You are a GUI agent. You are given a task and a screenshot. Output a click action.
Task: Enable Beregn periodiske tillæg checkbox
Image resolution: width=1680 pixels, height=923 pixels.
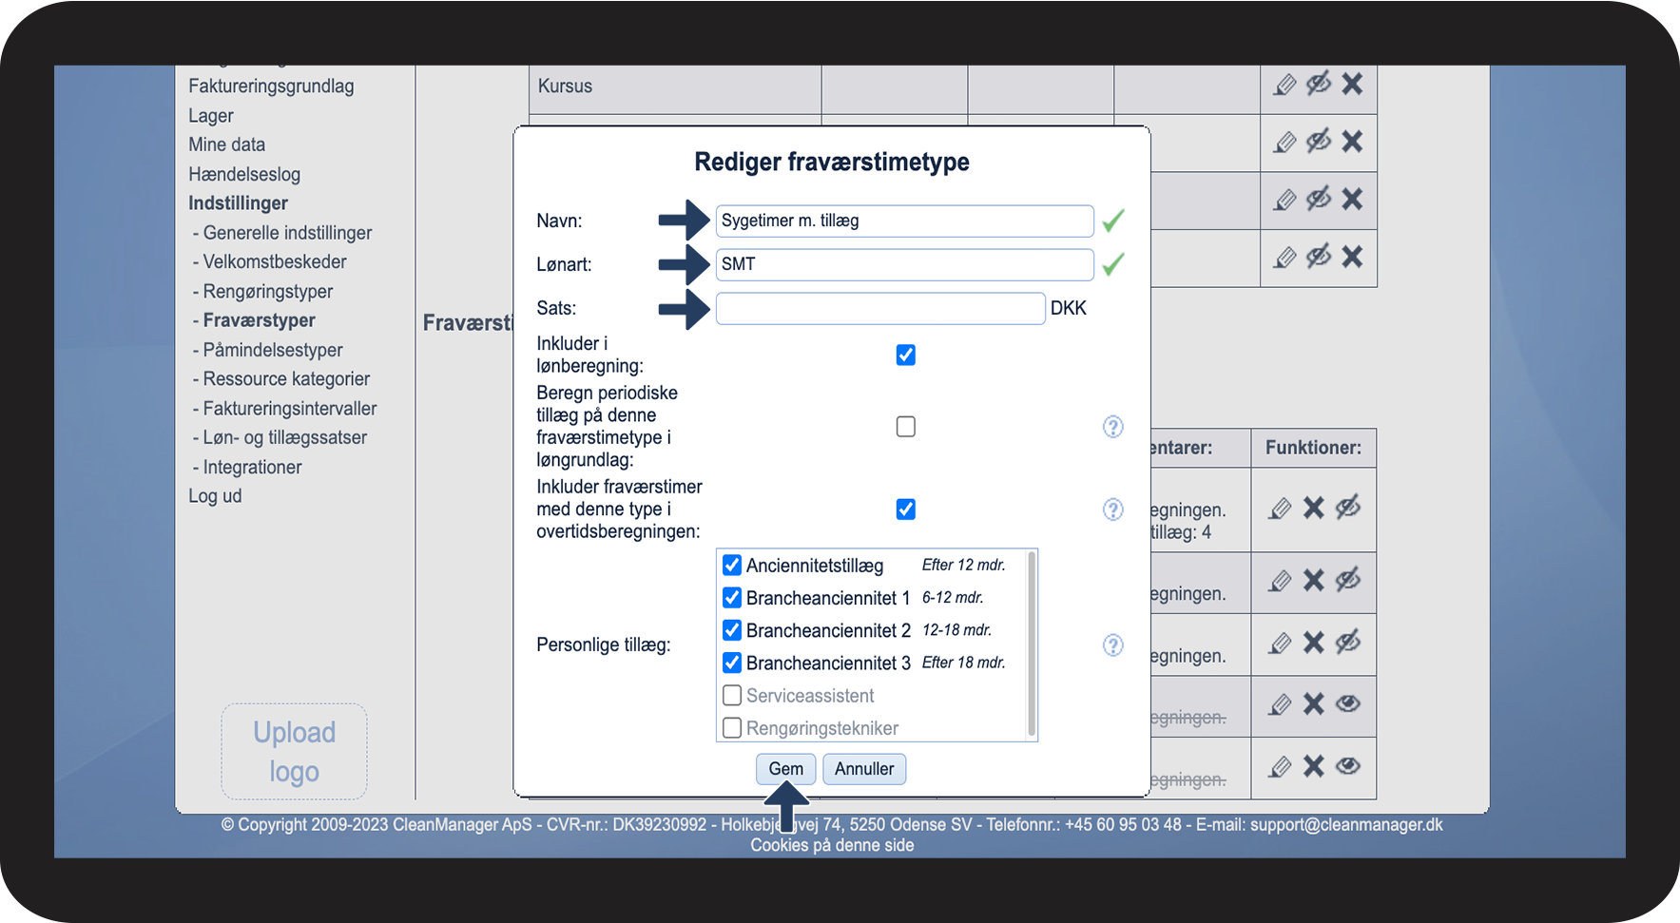pos(906,427)
